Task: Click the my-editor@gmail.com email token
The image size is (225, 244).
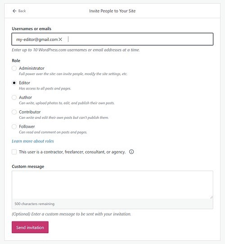Action: tap(37, 40)
